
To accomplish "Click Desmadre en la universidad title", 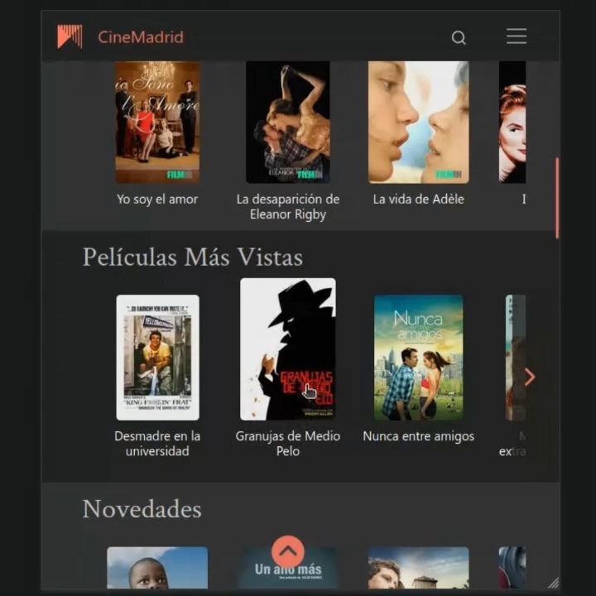I will (157, 444).
